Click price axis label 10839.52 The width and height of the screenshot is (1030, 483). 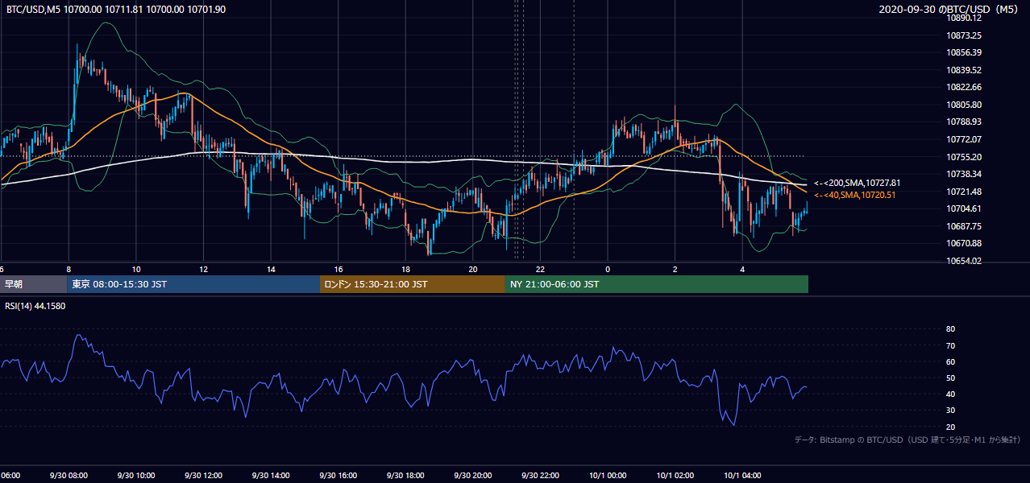[x=964, y=70]
